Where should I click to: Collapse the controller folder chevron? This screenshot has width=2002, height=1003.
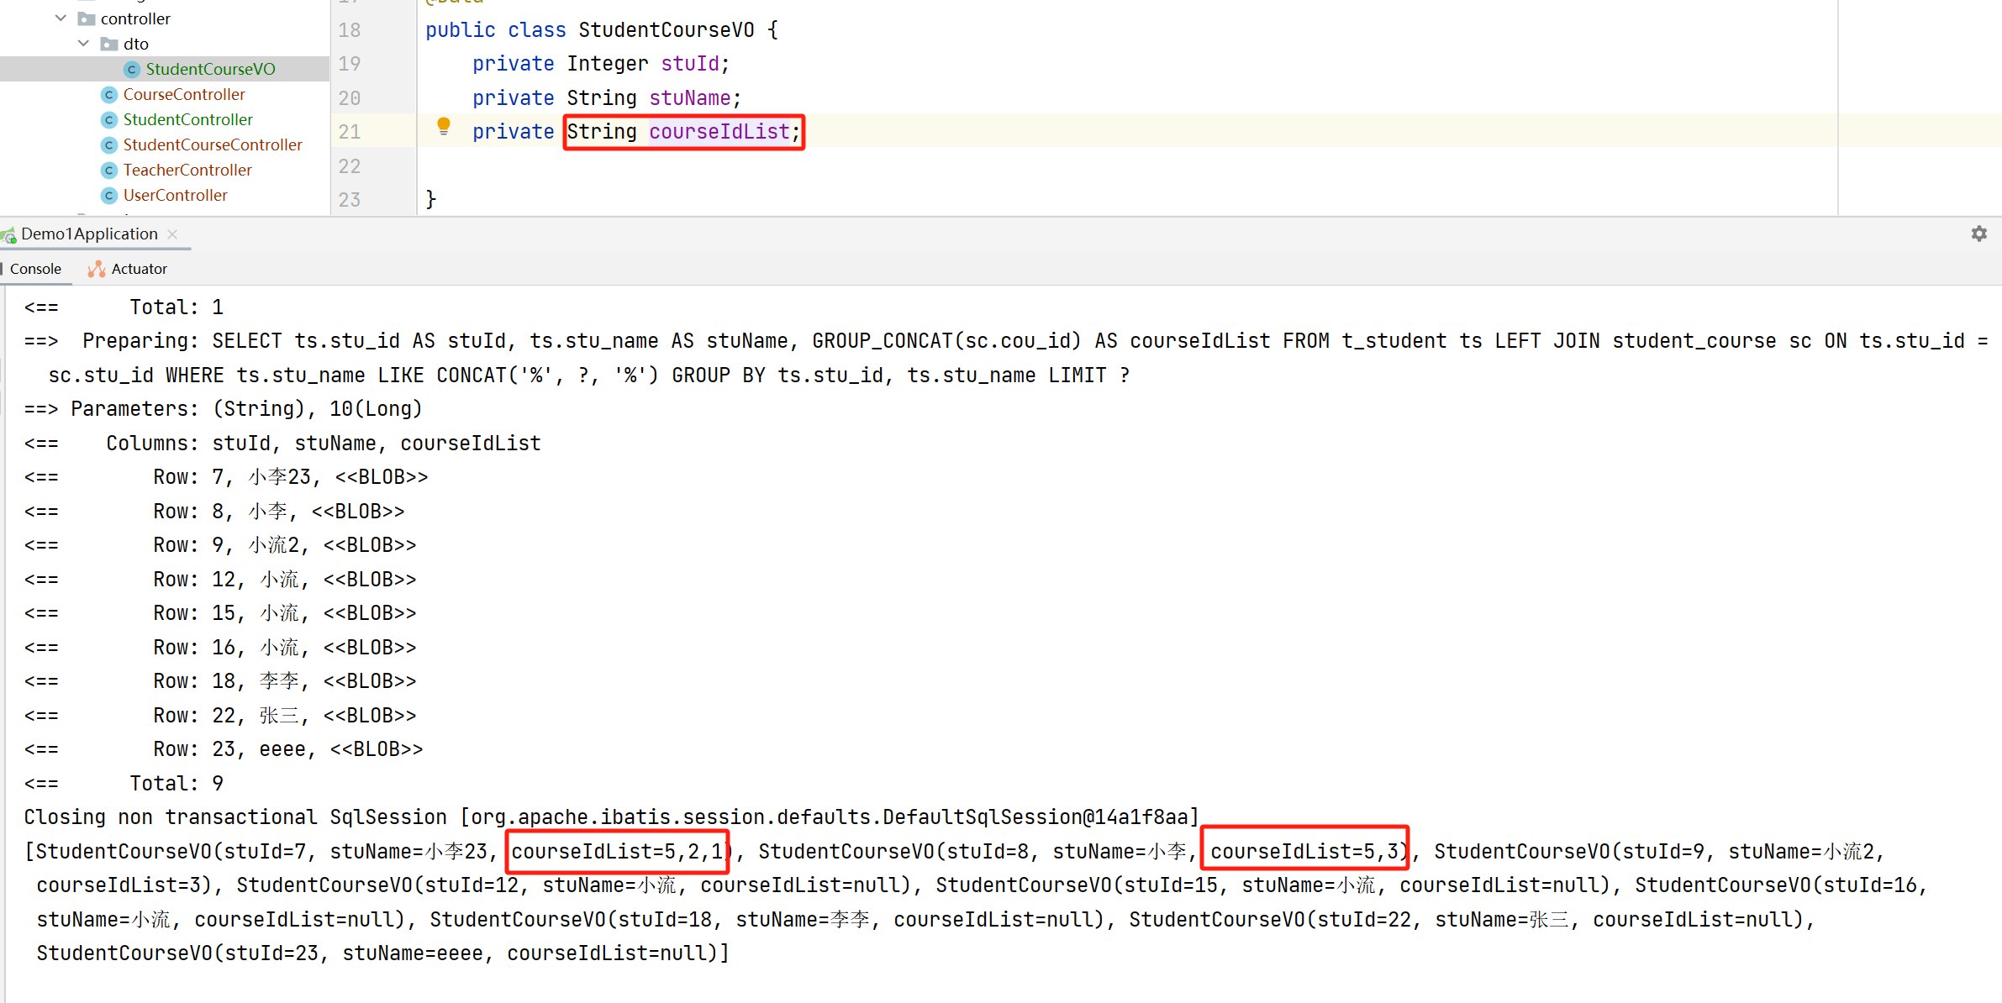(x=61, y=18)
